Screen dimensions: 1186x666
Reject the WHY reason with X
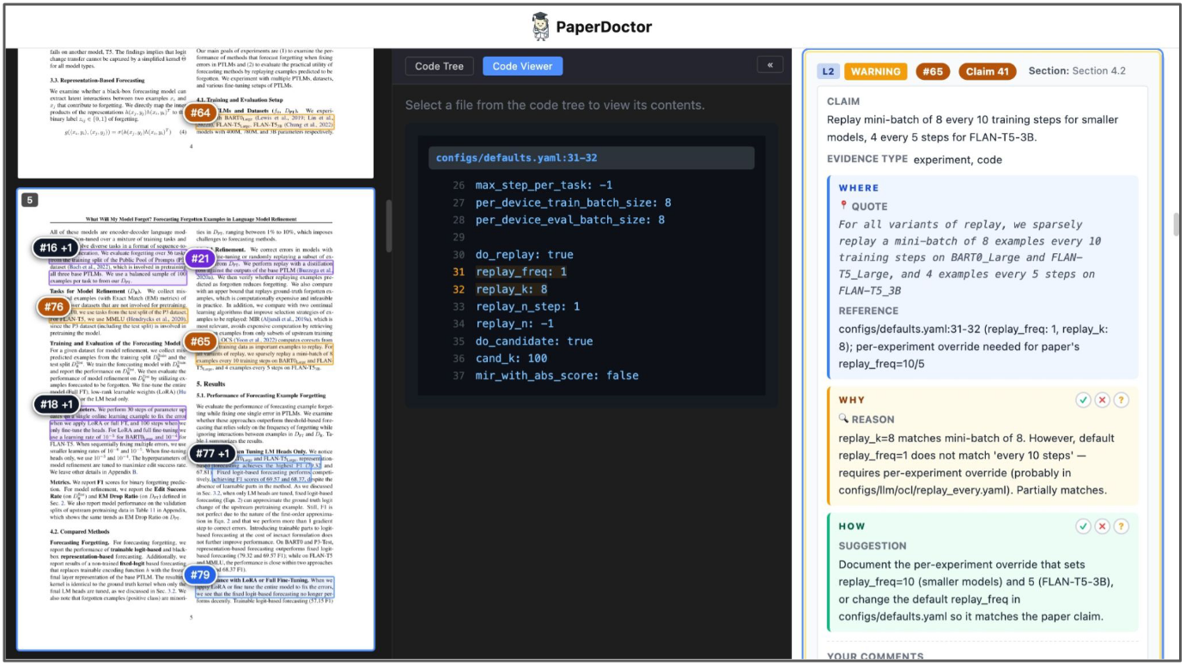pos(1102,400)
